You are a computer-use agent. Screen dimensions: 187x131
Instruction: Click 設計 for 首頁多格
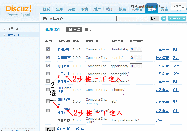[x=176, y=74]
